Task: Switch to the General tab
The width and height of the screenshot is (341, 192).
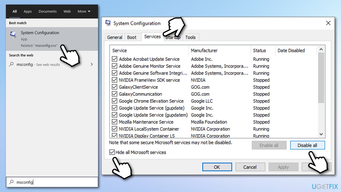Action: [x=115, y=37]
